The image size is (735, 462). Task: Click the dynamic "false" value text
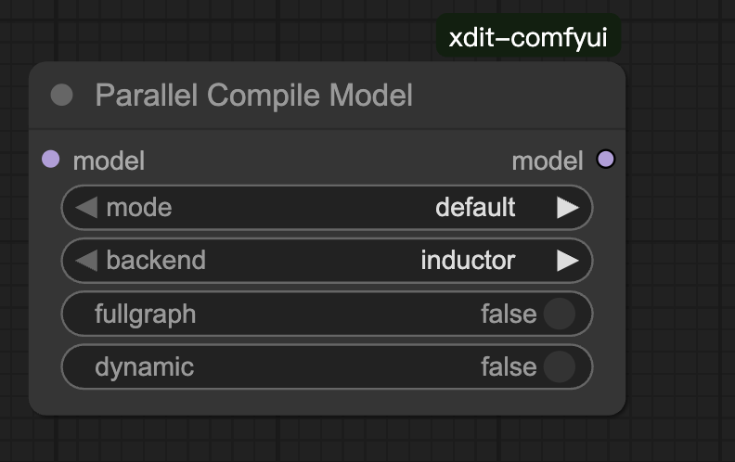click(508, 366)
